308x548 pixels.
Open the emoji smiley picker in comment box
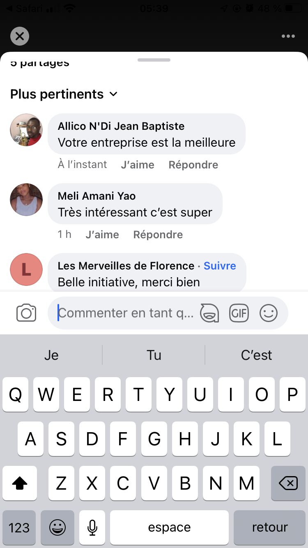[269, 313]
